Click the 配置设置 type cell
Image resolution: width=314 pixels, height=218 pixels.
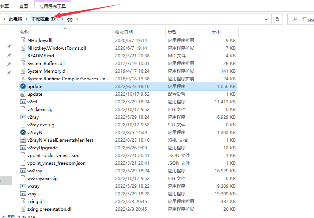[177, 94]
